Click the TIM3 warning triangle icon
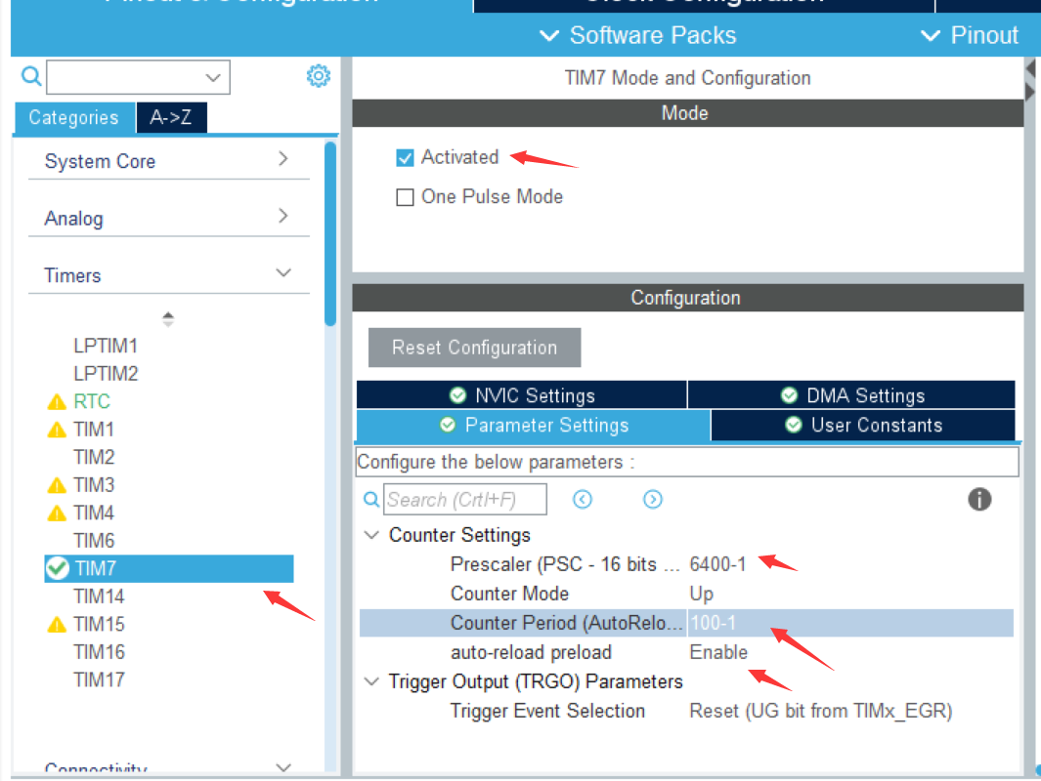Image resolution: width=1041 pixels, height=781 pixels. pos(57,485)
